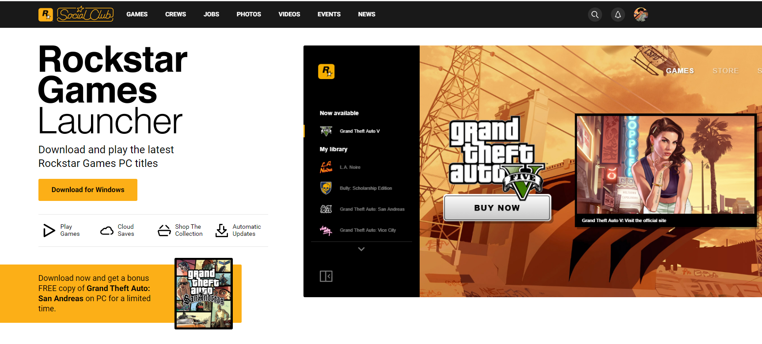Switch to launcher GAMES tab
762x344 pixels.
pos(680,71)
